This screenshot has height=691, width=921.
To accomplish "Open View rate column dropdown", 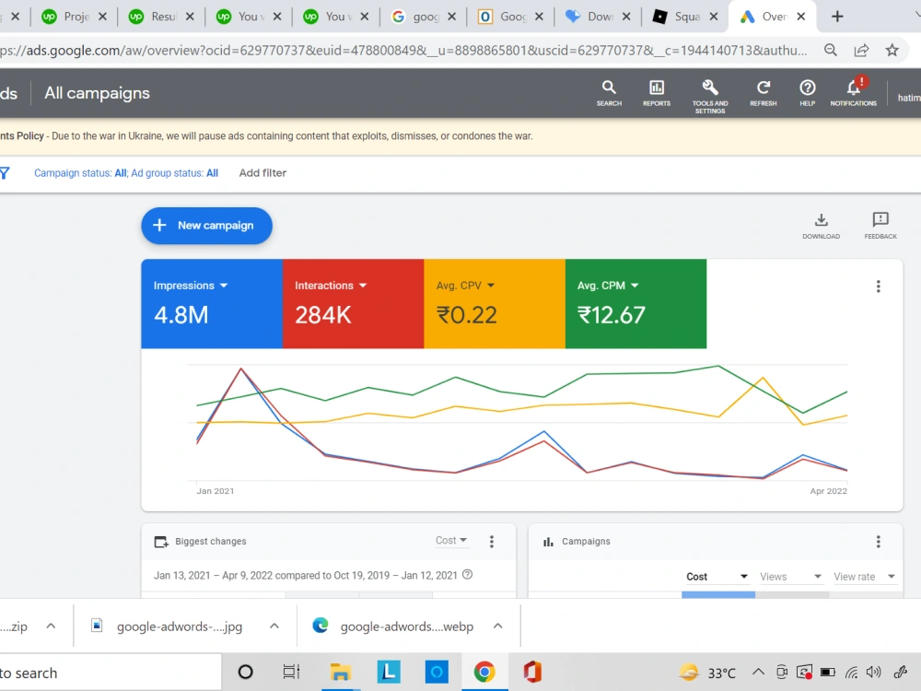I will pos(864,577).
